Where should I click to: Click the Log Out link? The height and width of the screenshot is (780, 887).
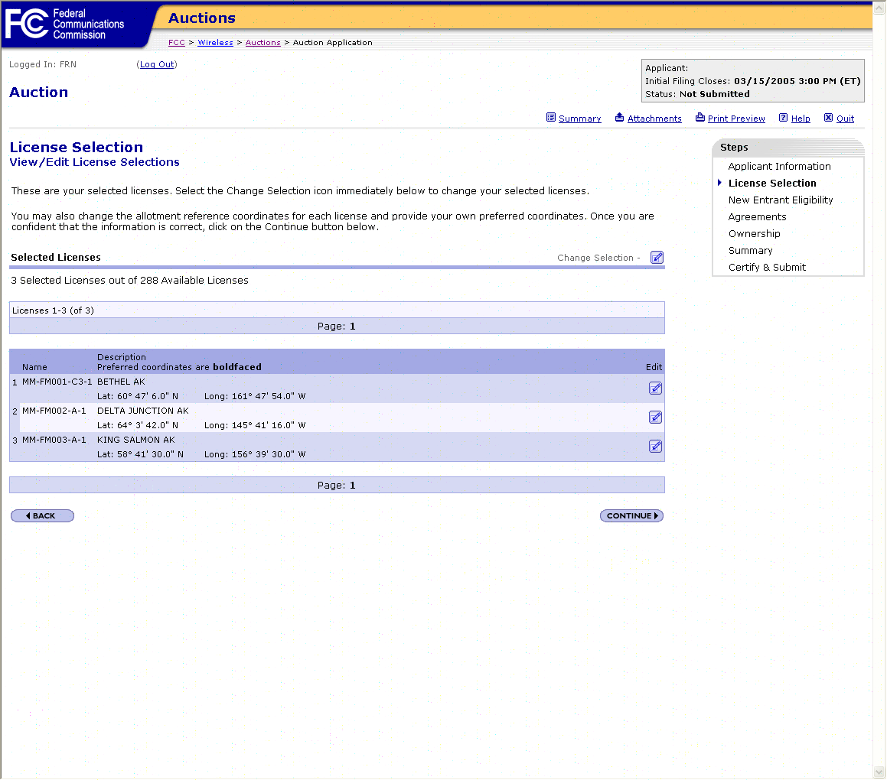tap(157, 64)
